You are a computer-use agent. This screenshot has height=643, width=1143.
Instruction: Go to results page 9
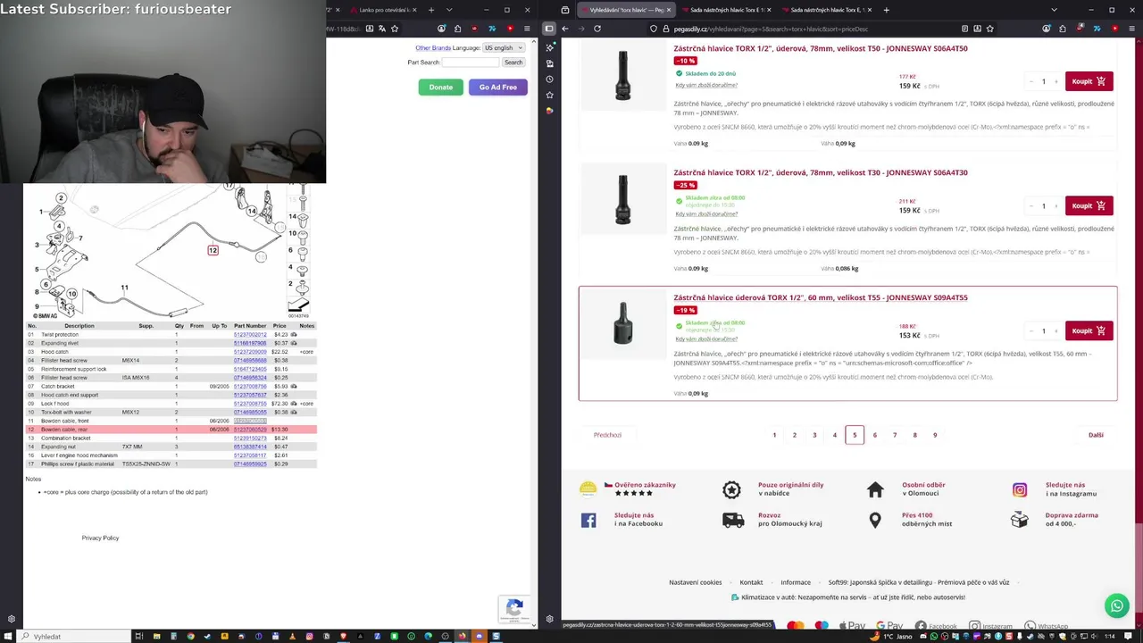tap(935, 435)
